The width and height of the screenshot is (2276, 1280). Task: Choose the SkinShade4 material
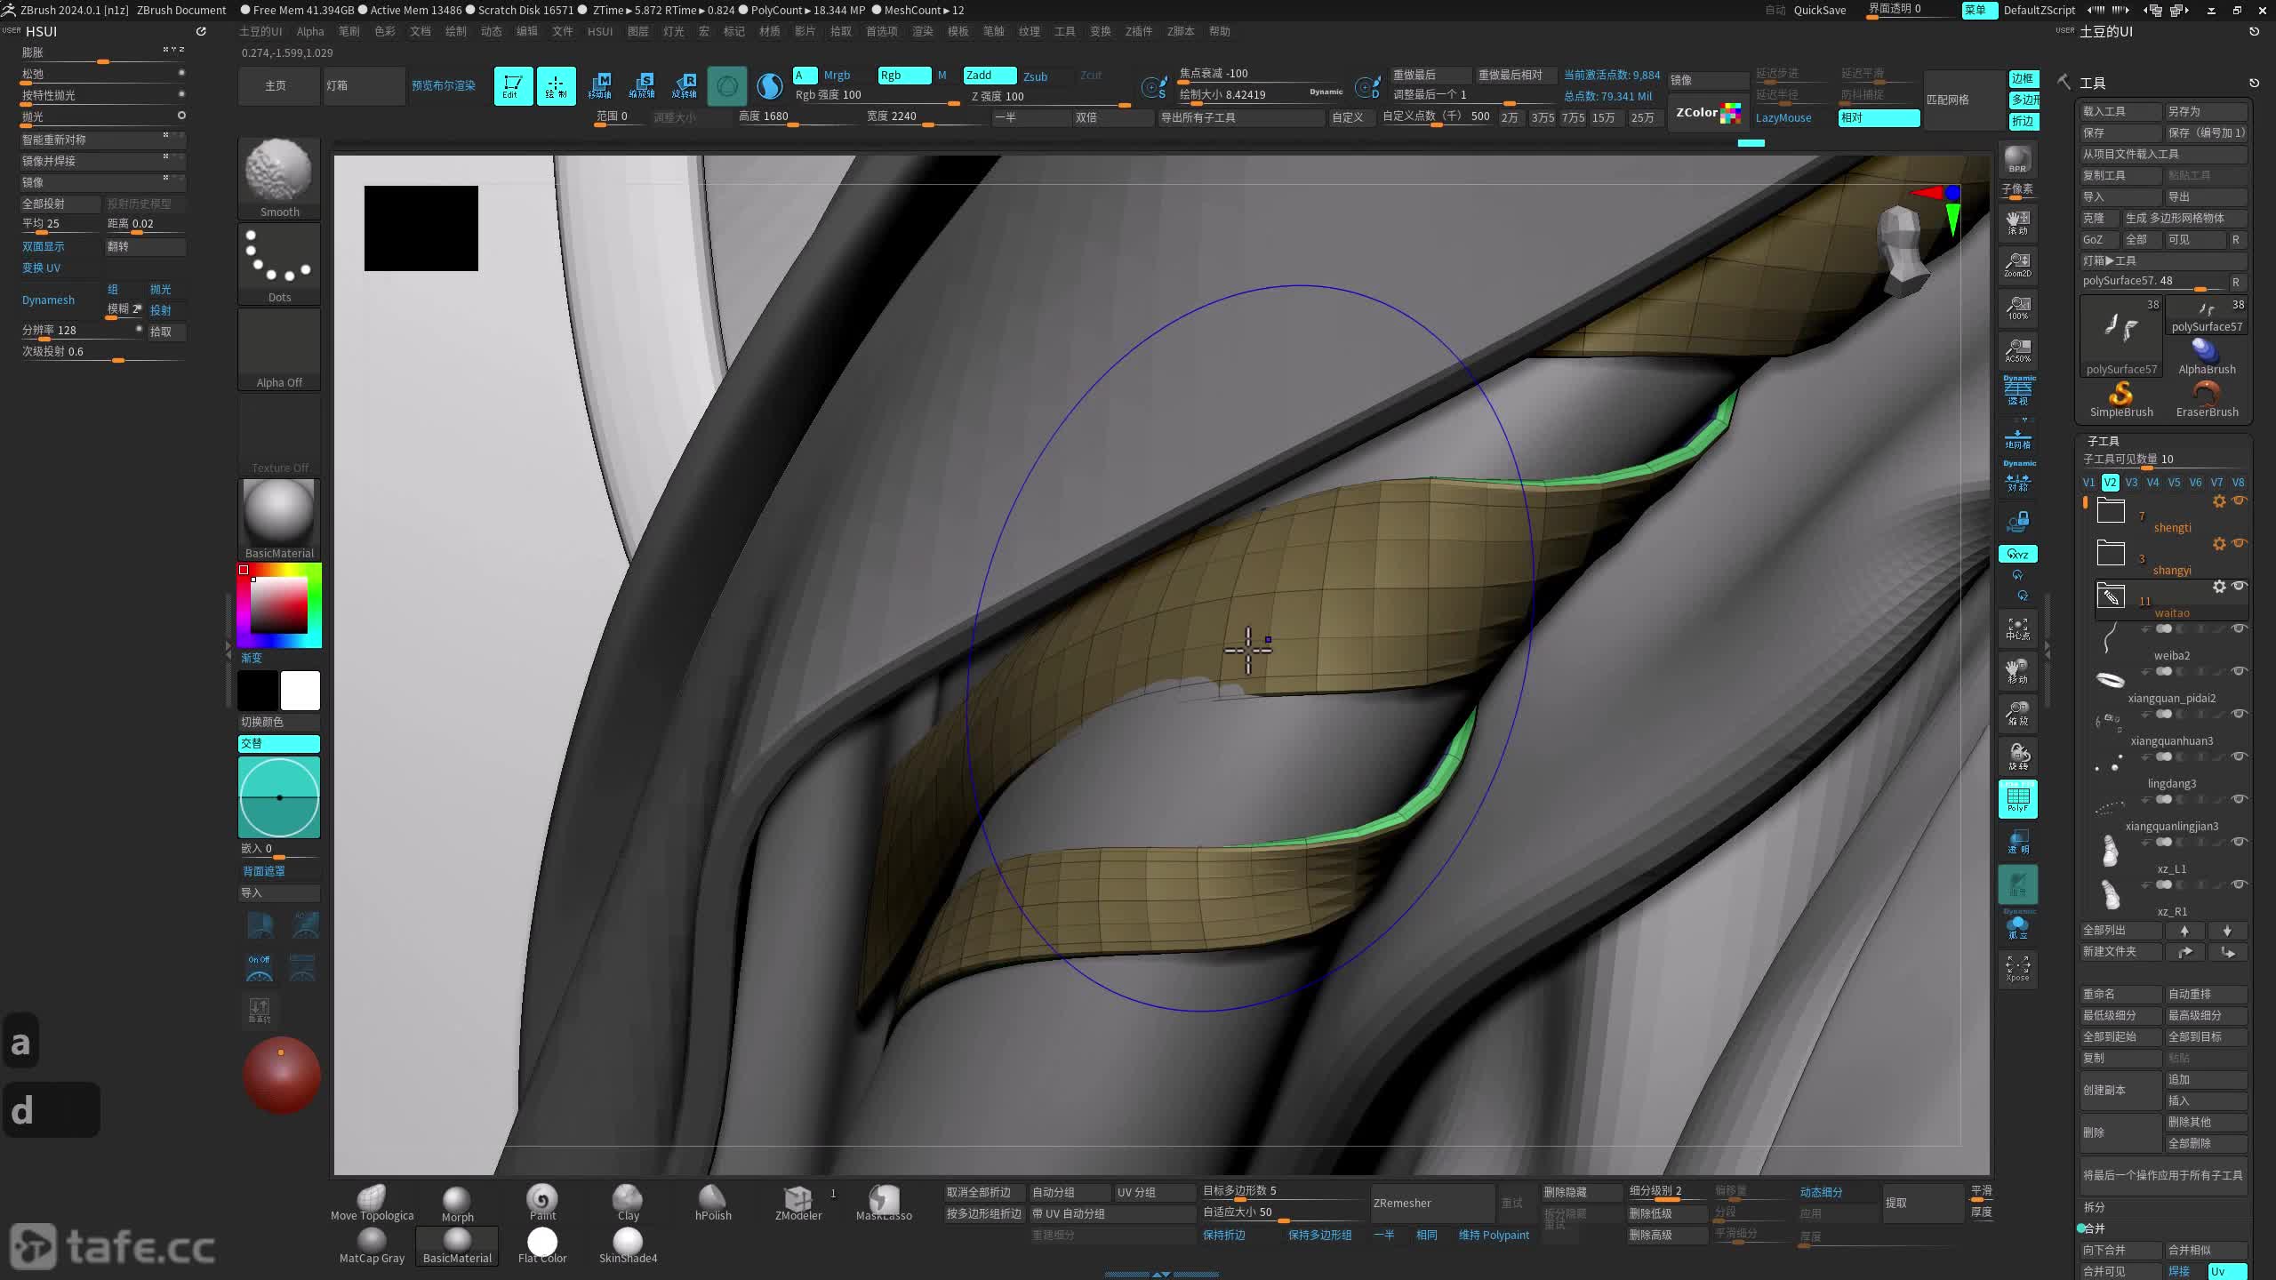(628, 1245)
